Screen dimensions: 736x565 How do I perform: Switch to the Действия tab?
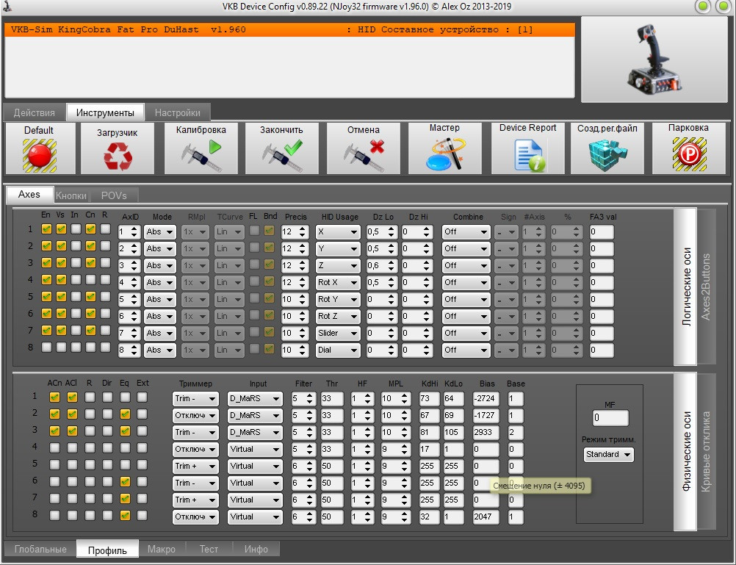tap(35, 112)
